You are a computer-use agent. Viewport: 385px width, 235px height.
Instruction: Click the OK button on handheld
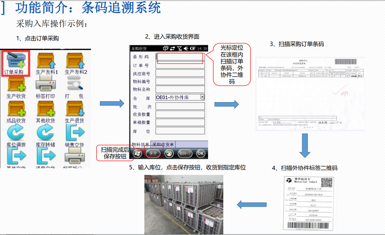[x=201, y=154]
